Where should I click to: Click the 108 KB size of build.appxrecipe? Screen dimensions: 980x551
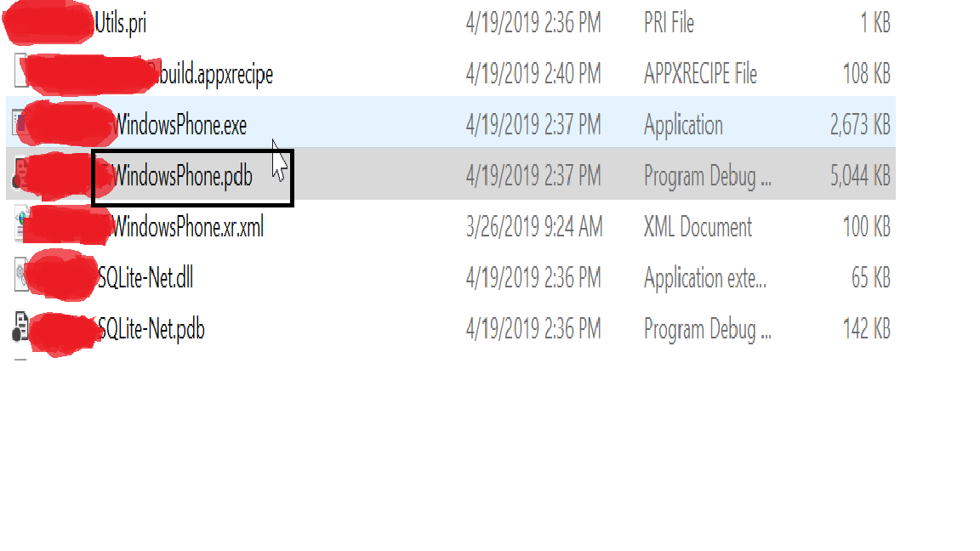click(867, 74)
